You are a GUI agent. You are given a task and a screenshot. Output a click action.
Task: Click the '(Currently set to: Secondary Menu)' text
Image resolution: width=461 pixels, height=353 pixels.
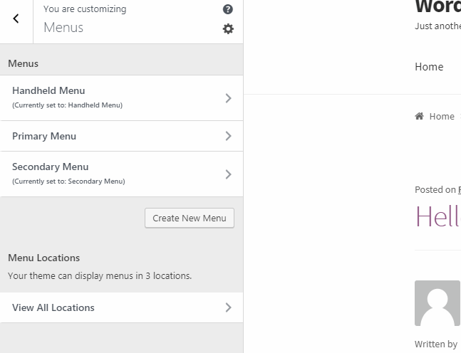68,181
